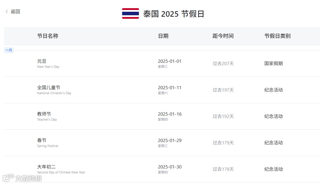The width and height of the screenshot is (320, 184).
Task: Click the 距今时间 column header
Action: tap(223, 36)
